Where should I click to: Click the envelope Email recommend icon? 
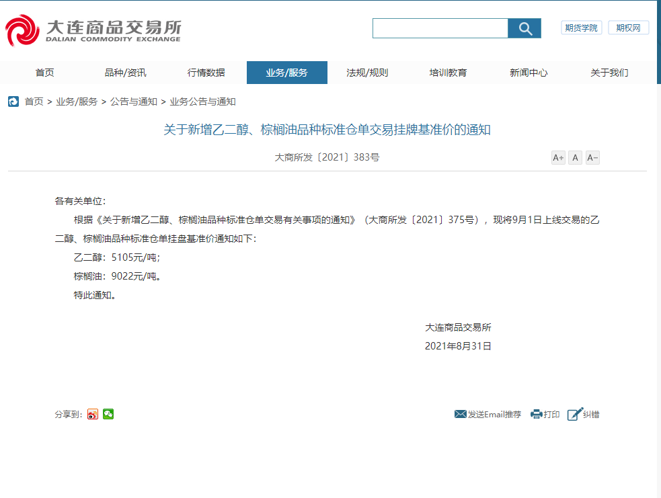461,414
